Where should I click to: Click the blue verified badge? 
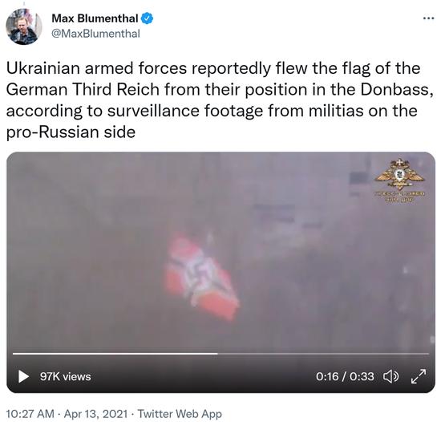pos(147,18)
